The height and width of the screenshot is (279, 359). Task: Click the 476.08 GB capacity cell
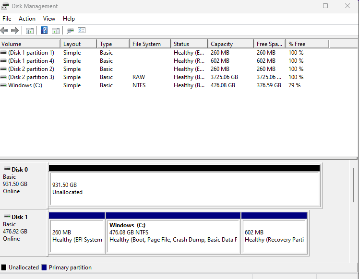223,85
